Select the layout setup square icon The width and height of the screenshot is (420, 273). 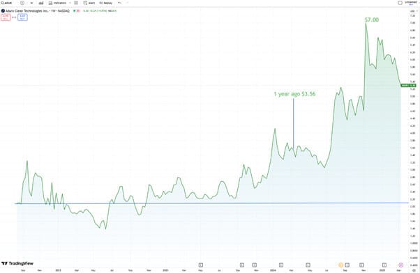coord(400,3)
